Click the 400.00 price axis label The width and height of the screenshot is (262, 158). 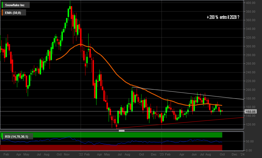pos(250,3)
